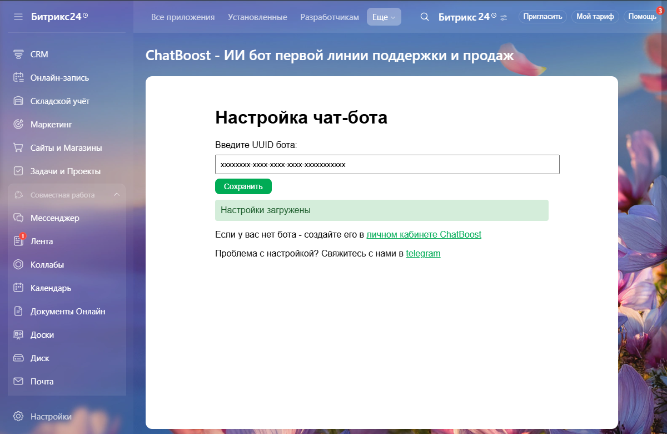The height and width of the screenshot is (434, 667).
Task: Click the Складской учёт icon
Action: (18, 101)
